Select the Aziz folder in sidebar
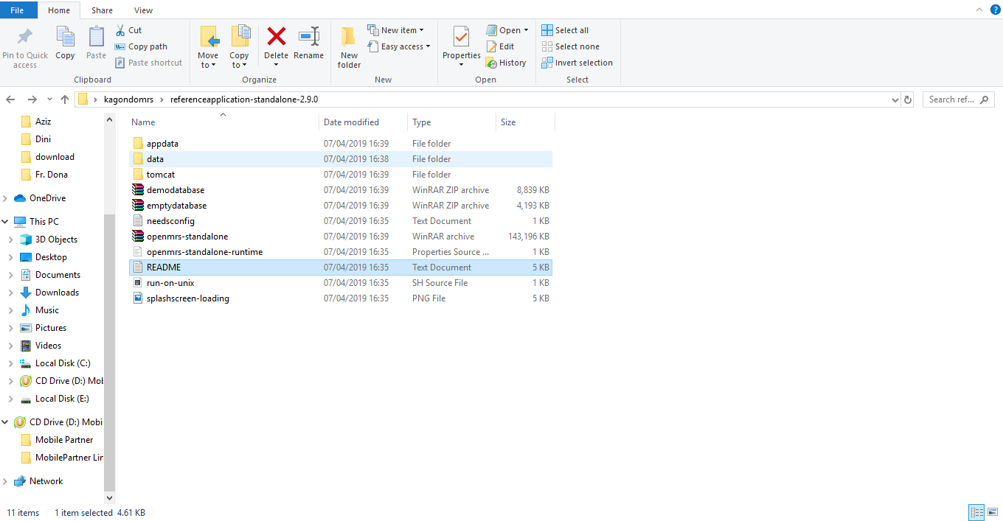This screenshot has height=521, width=1003. tap(43, 122)
